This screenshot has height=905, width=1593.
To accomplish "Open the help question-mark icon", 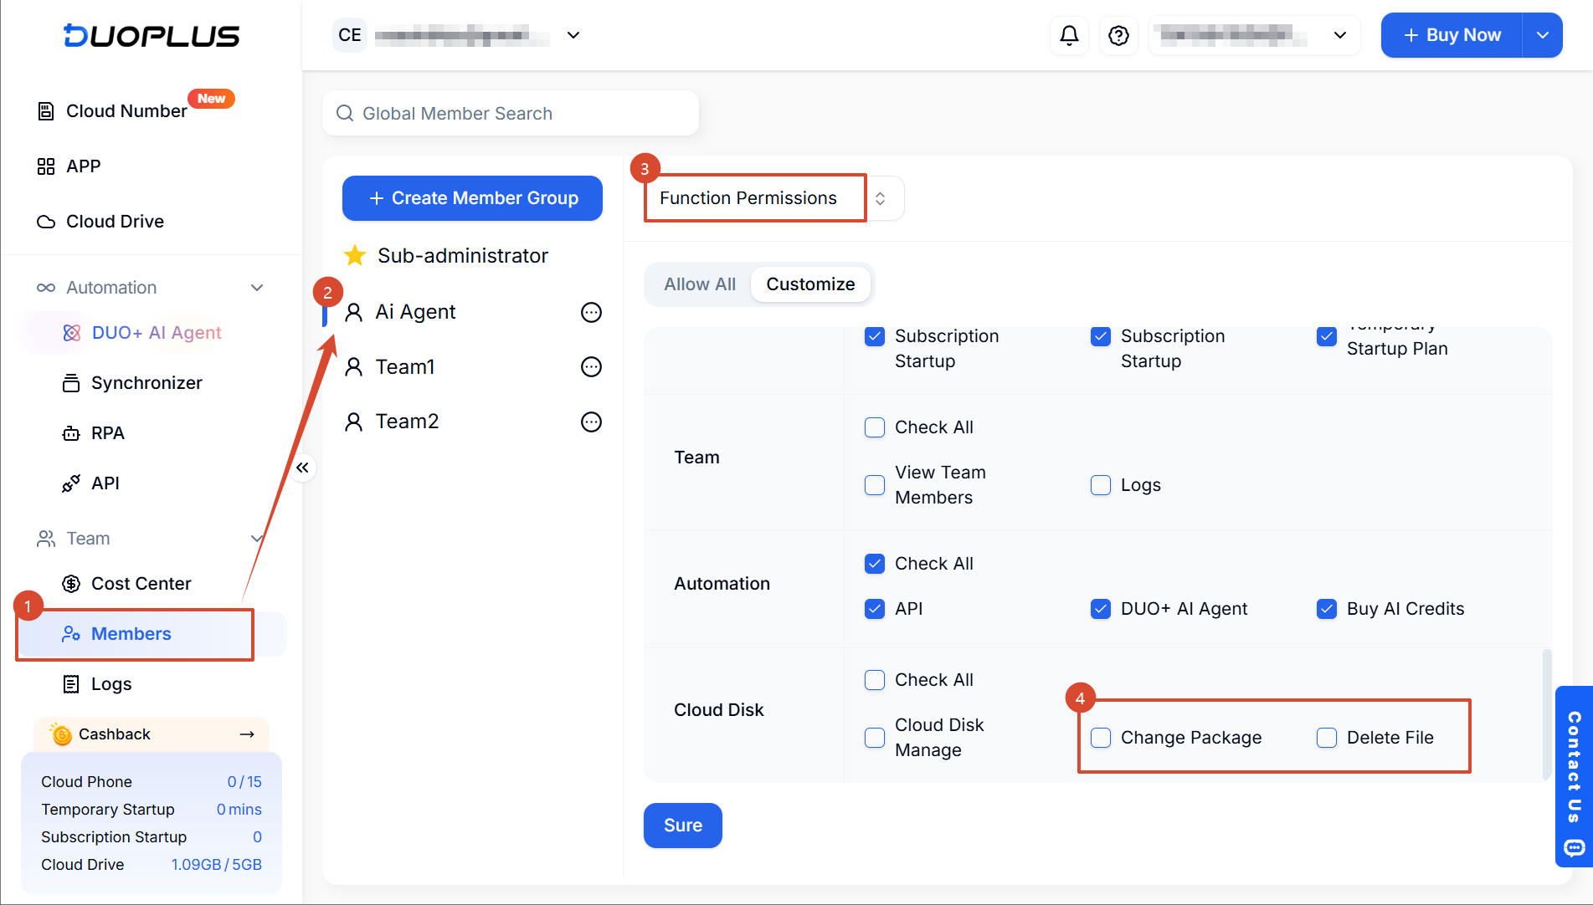I will pos(1118,35).
